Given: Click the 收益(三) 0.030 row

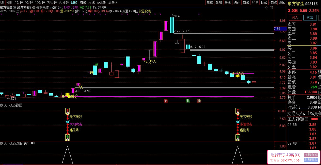Looking at the screenshot, I should coord(304,107).
